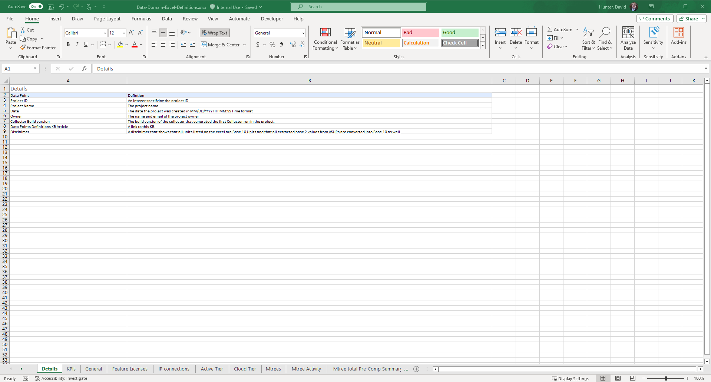The image size is (711, 382).
Task: Launch Analyze Data
Action: (628, 37)
